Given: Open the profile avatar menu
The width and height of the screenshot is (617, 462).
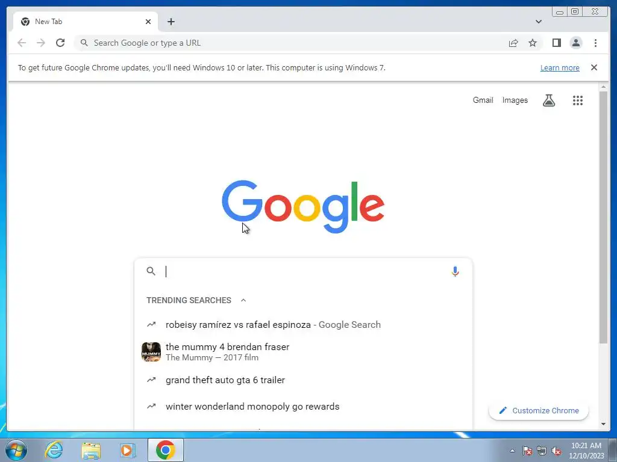Looking at the screenshot, I should 575,43.
